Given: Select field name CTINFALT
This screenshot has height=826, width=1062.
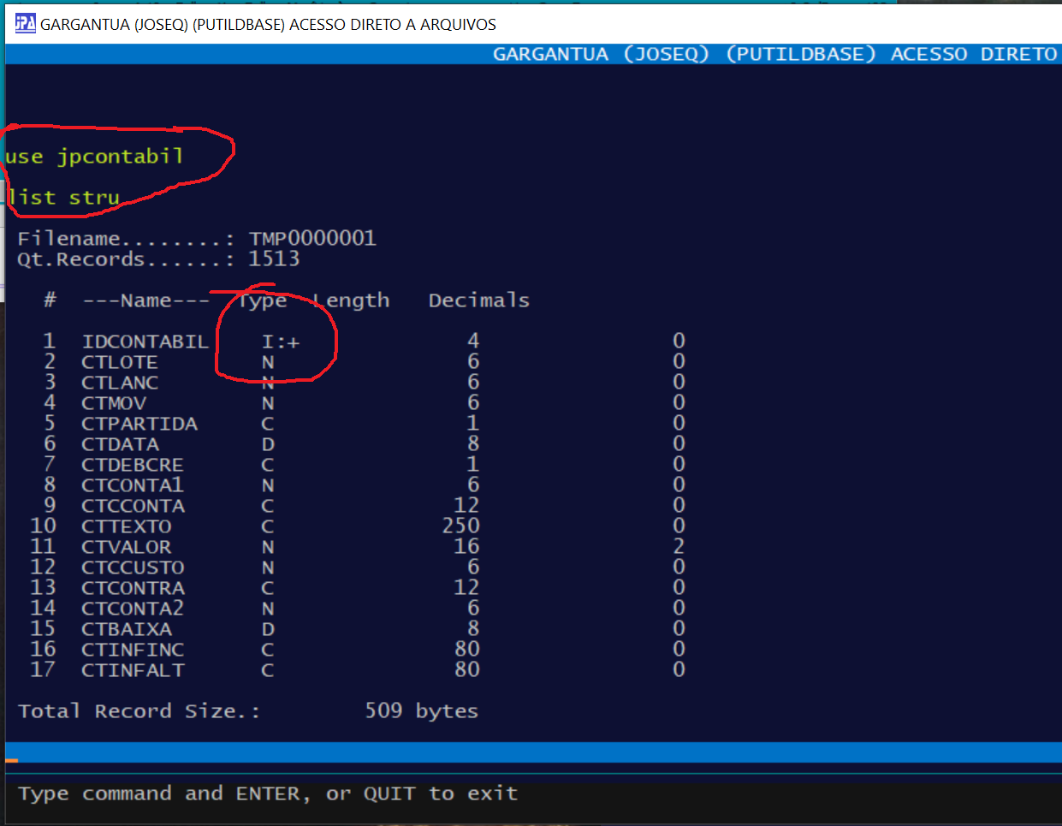Looking at the screenshot, I should [133, 670].
